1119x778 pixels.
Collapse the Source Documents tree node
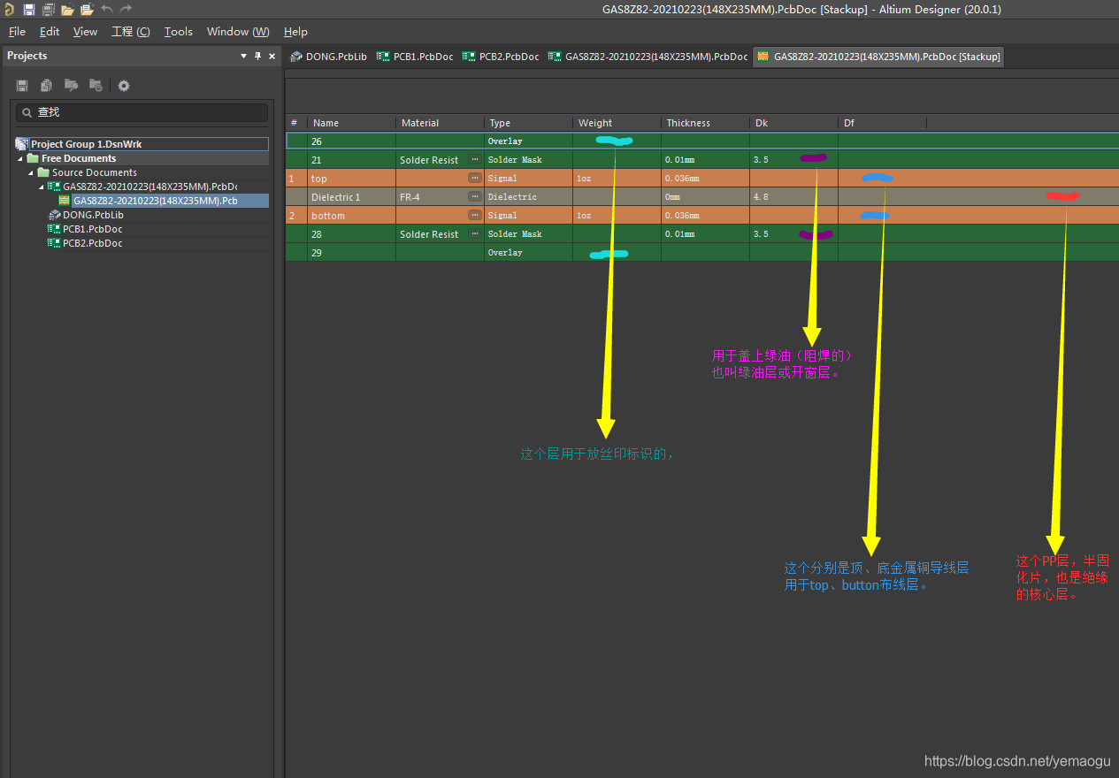[30, 173]
